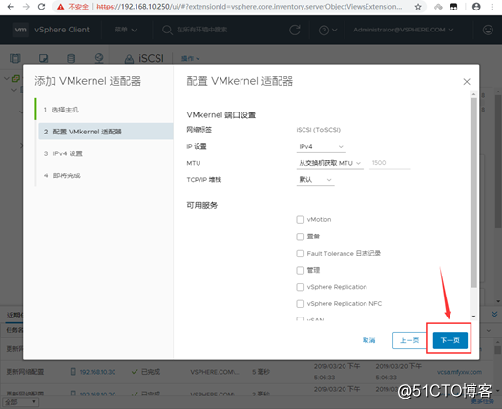This screenshot has height=409, width=502.
Task: Click the 更新网络配置 task name
Action: [25, 372]
